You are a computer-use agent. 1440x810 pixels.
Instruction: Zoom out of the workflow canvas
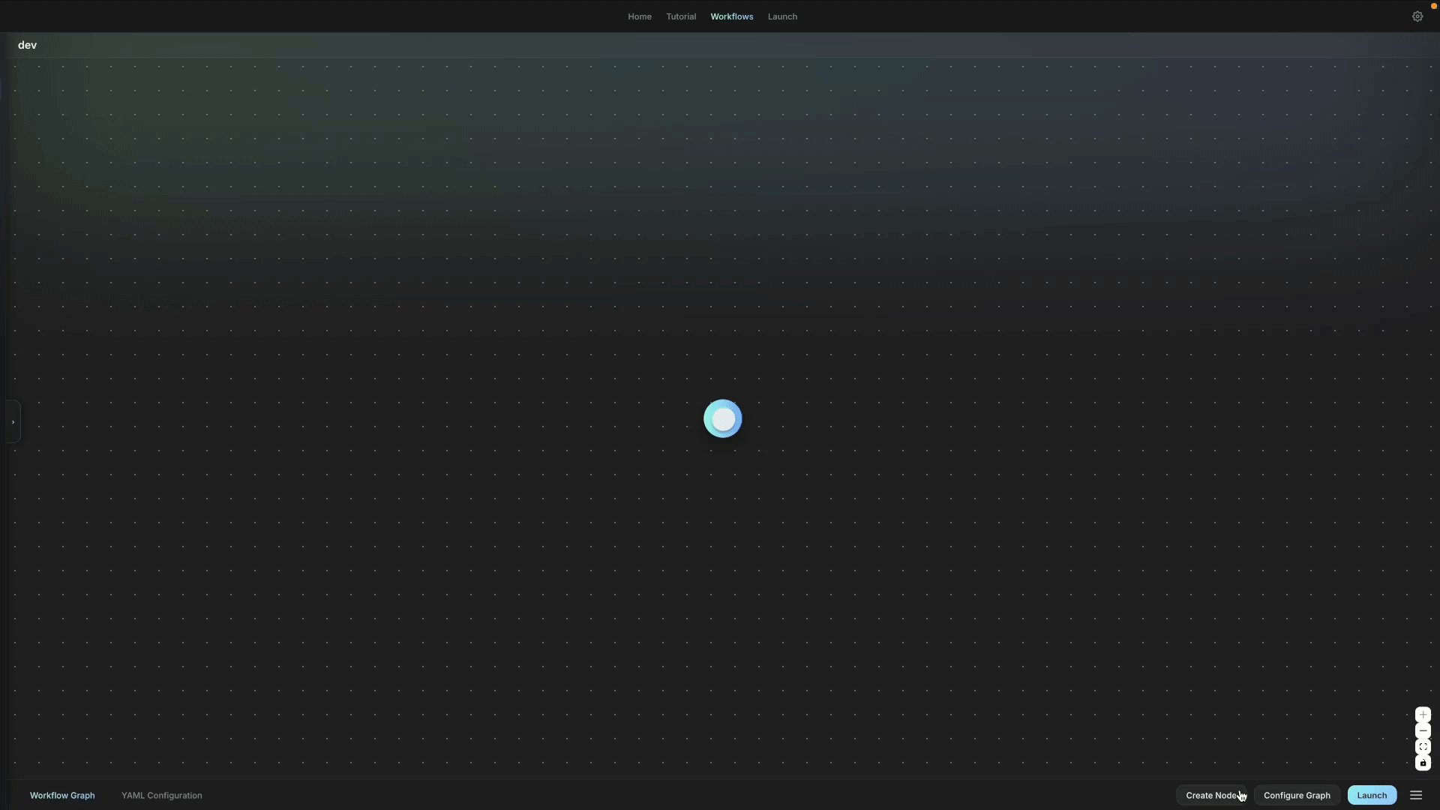(1423, 731)
